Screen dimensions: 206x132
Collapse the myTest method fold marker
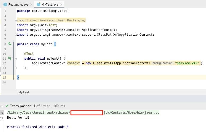pyautogui.click(x=16, y=58)
